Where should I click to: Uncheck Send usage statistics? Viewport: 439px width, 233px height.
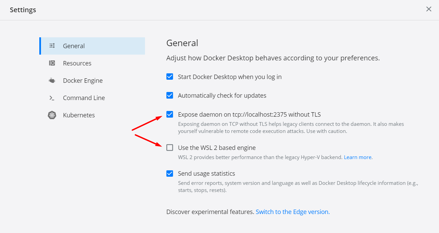coord(170,173)
